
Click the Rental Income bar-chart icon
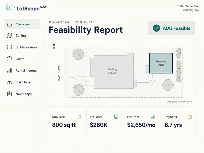(x=9, y=71)
